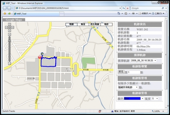The image size is (170, 115).
Task: Click the Google search box
Action: tap(146, 8)
